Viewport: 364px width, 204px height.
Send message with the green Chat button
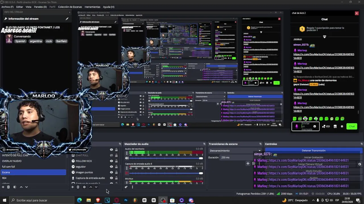pos(352,126)
